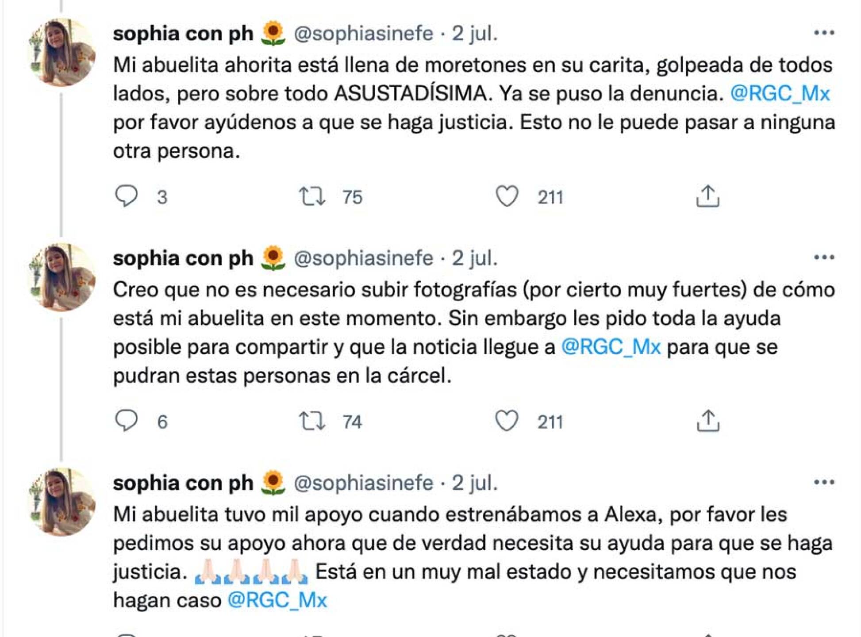Screen dimensions: 861x637
Task: Open @RGC_Mx mention in first tweet
Action: 780,93
